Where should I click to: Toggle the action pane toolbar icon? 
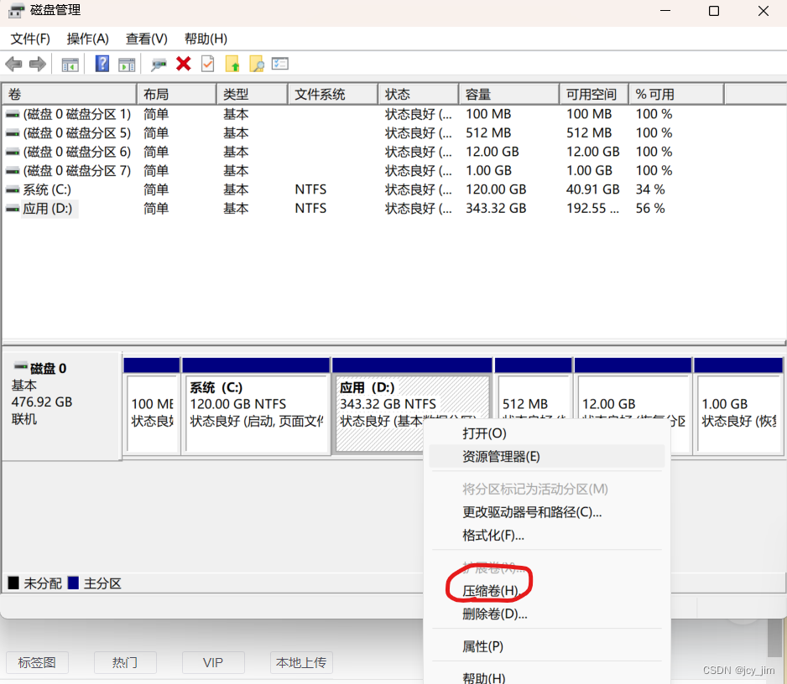(127, 65)
